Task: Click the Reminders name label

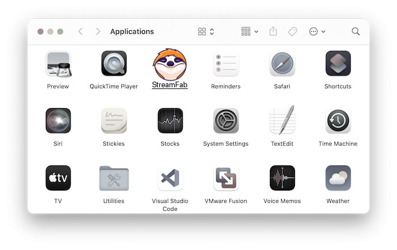Action: coord(226,86)
